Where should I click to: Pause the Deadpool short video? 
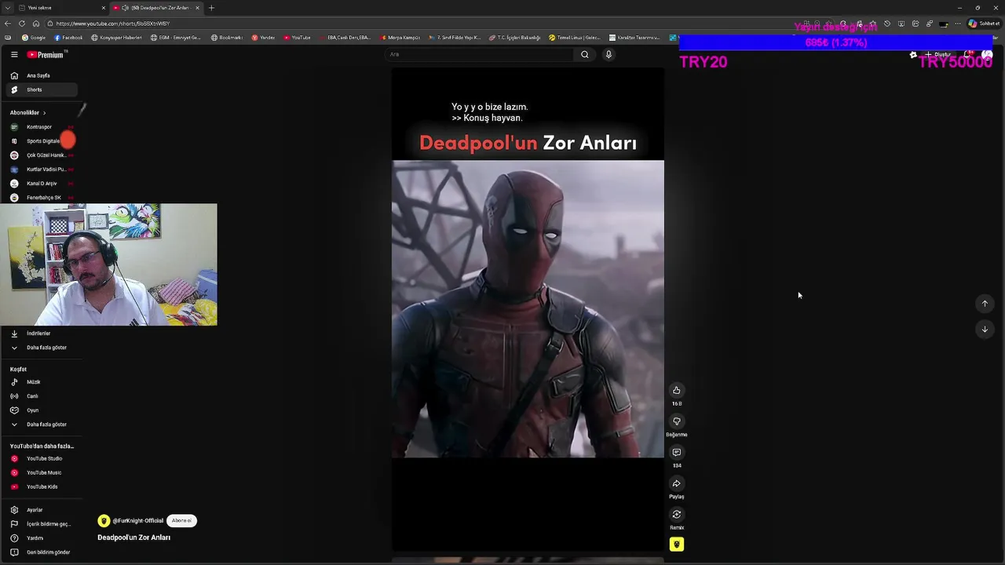click(x=528, y=309)
